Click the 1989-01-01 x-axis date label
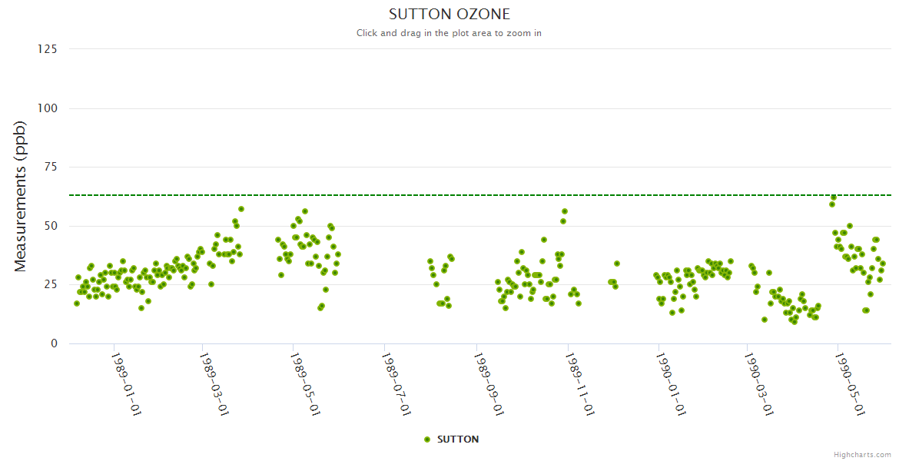Viewport: 899px width, 461px height. (x=127, y=383)
